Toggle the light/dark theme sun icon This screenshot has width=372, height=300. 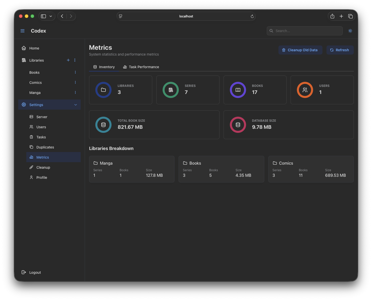(x=350, y=31)
